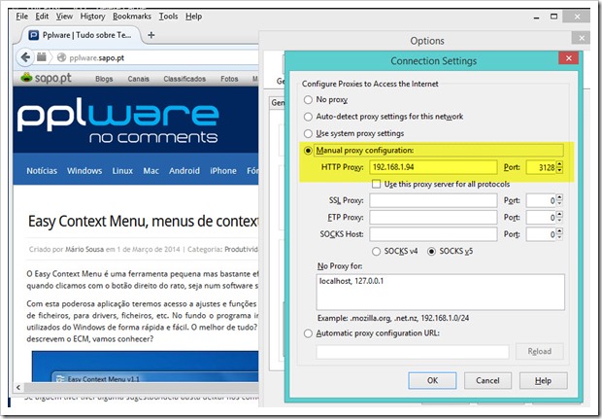Choose Auto-detect proxy settings for this network
The width and height of the screenshot is (602, 419).
tap(309, 116)
